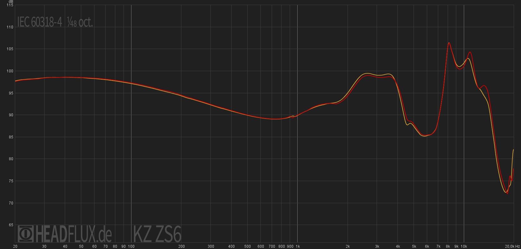Screen dimensions: 521x249
Task: Click the 1/48 oct. smoothing label
Action: (80, 22)
